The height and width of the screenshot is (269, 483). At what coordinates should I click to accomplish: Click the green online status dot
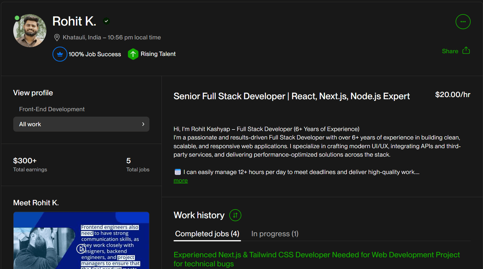click(17, 18)
